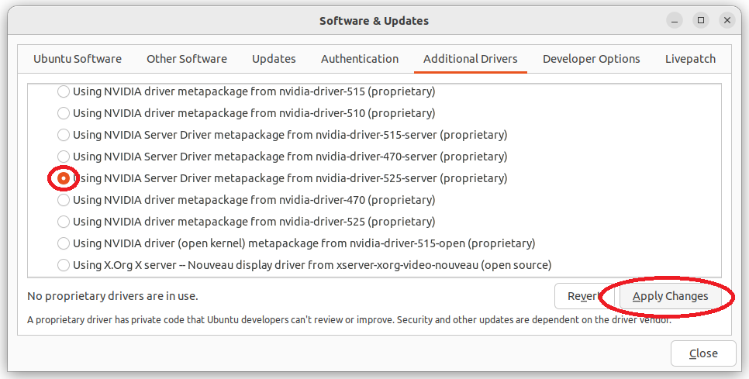The image size is (749, 379).
Task: Go to the Updates tab
Action: click(x=274, y=59)
